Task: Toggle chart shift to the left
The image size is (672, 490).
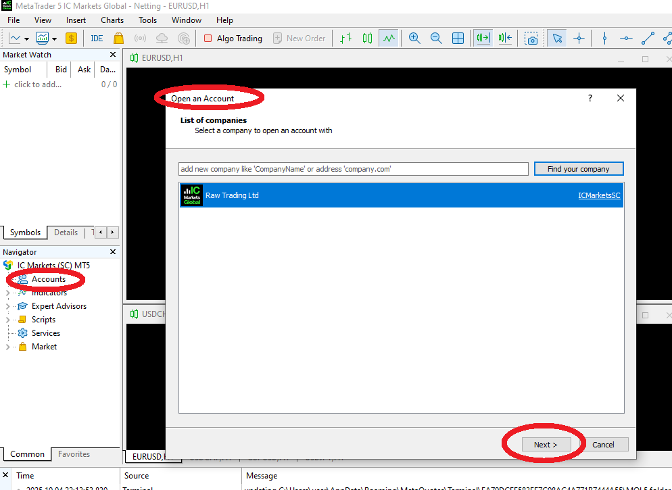Action: coord(504,38)
